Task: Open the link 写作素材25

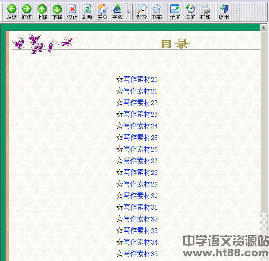Action: point(141,137)
